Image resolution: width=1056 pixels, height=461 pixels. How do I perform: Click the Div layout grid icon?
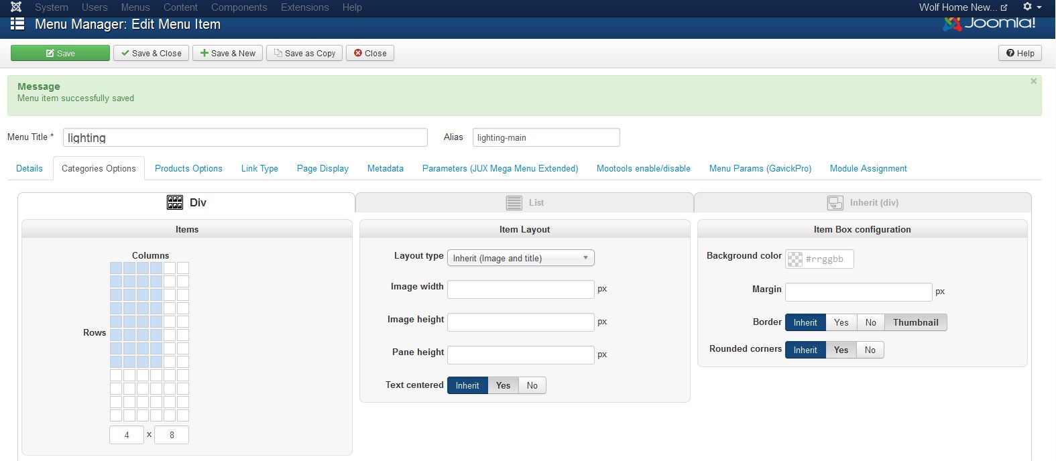click(175, 202)
